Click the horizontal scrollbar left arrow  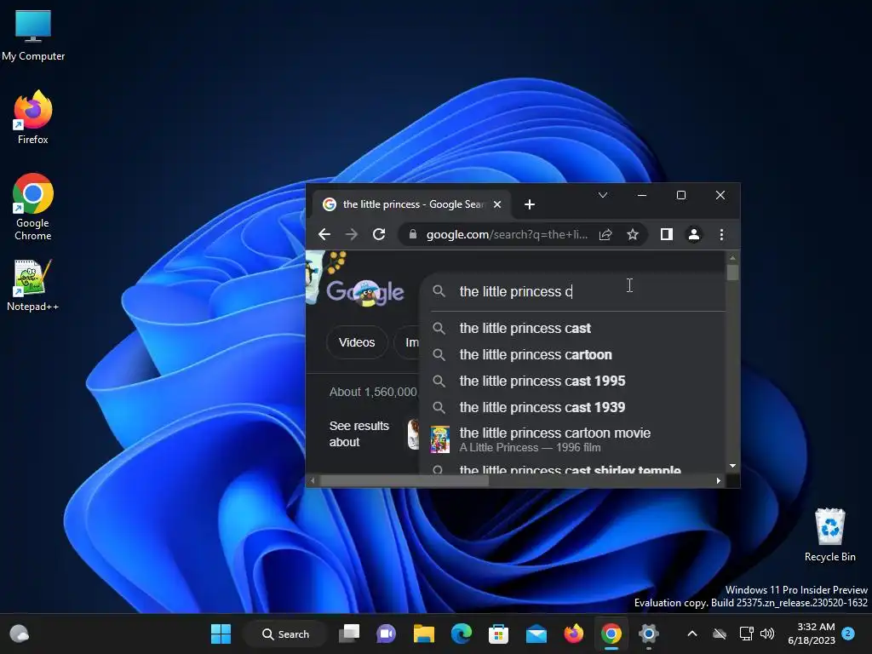coord(313,480)
